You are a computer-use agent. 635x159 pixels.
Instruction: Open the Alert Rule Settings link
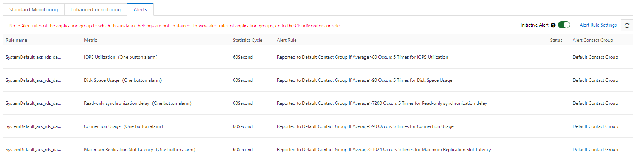click(x=598, y=25)
